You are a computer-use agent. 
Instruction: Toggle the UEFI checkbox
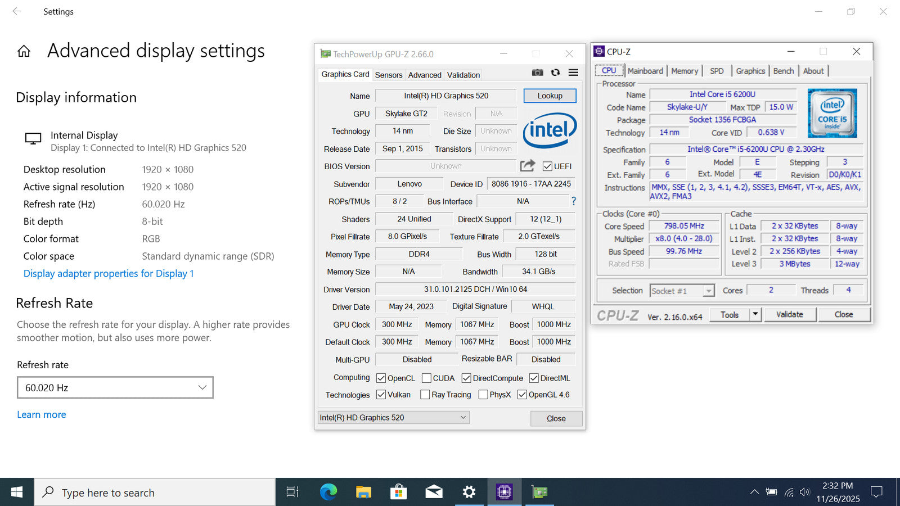pos(547,166)
